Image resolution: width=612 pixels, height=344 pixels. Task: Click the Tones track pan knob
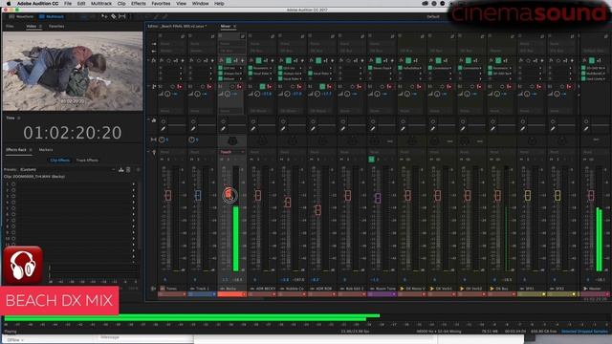[162, 140]
